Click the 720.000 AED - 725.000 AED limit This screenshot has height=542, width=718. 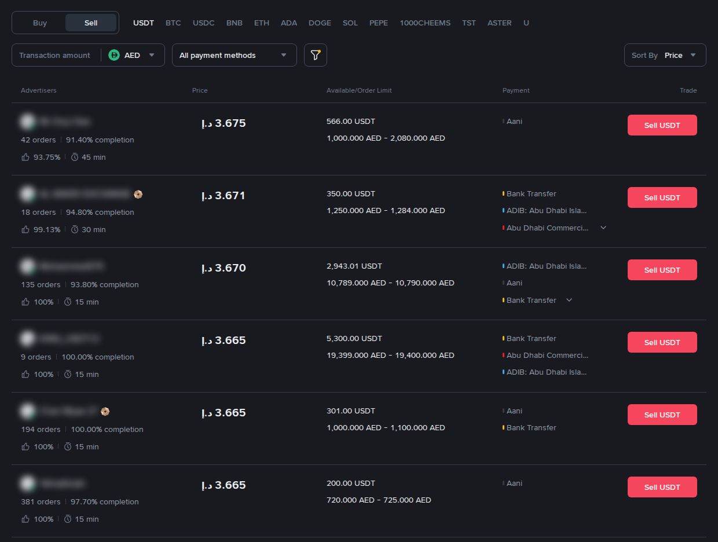coord(379,500)
